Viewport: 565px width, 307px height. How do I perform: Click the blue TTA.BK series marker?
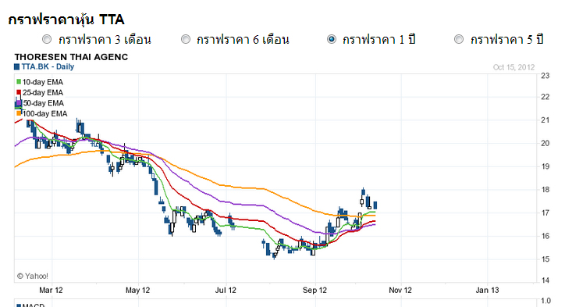pyautogui.click(x=16, y=66)
